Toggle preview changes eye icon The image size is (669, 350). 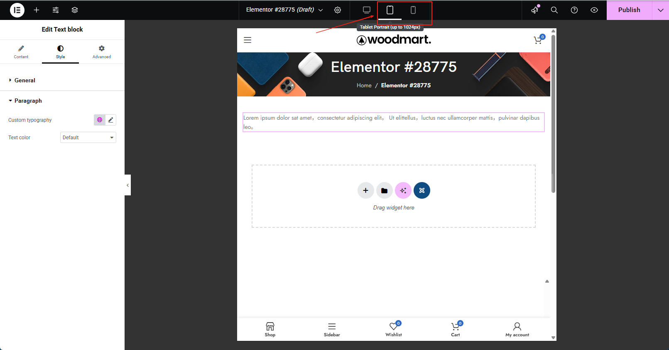[x=594, y=10]
